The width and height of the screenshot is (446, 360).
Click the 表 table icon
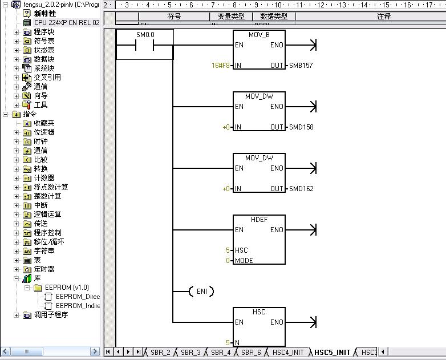tap(27, 260)
